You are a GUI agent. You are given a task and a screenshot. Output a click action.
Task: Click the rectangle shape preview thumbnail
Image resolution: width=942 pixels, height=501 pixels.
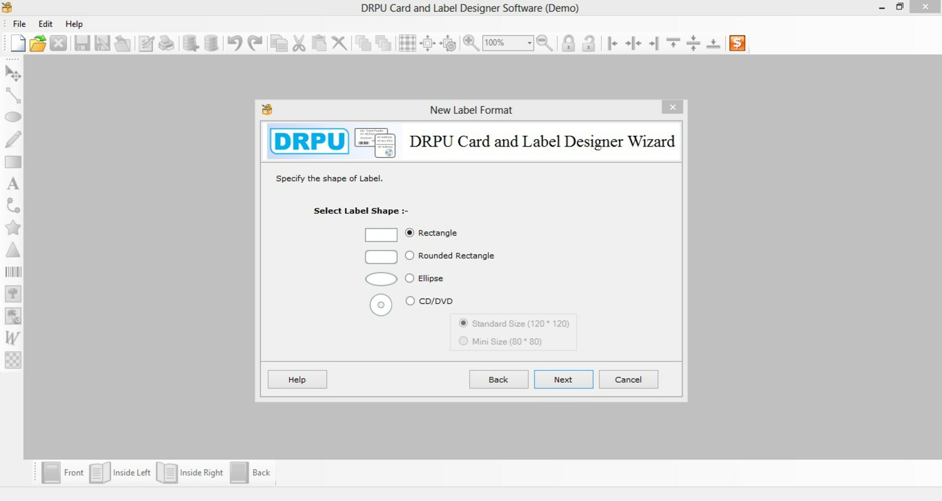(x=381, y=234)
